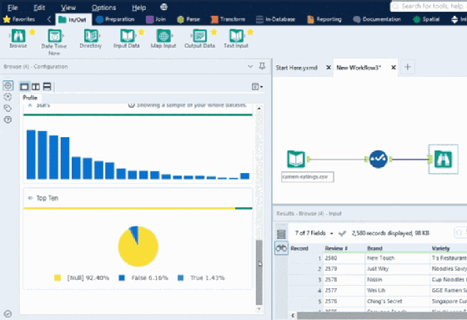Viewport: 467px width, 320px height.
Task: Switch to the Parse tool category
Action: pyautogui.click(x=188, y=19)
